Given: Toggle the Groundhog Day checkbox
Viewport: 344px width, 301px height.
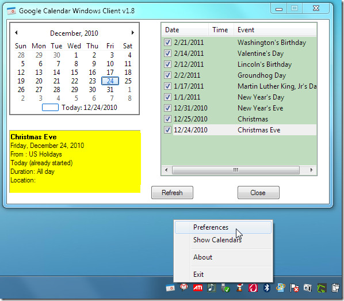Looking at the screenshot, I should tap(167, 75).
